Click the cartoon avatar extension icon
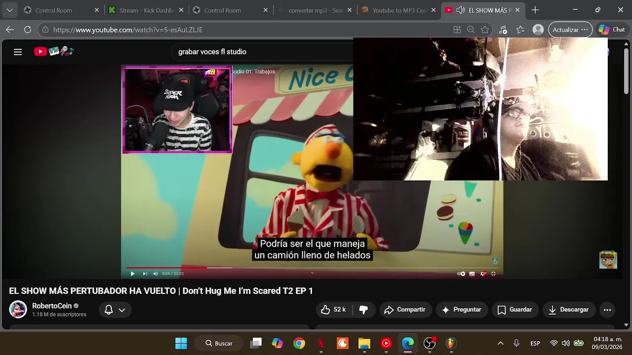632x355 pixels. pos(608,260)
